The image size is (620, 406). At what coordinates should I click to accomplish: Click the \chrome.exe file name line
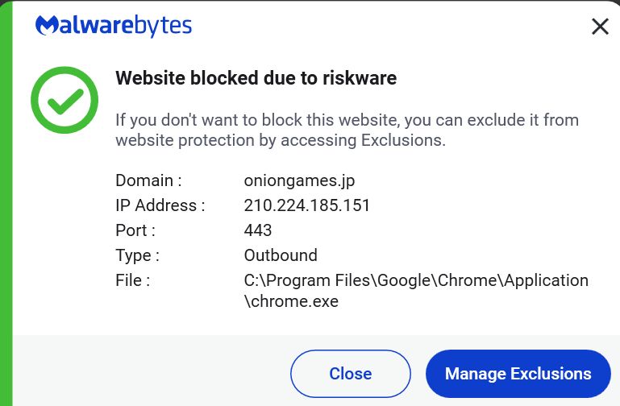pyautogui.click(x=291, y=302)
